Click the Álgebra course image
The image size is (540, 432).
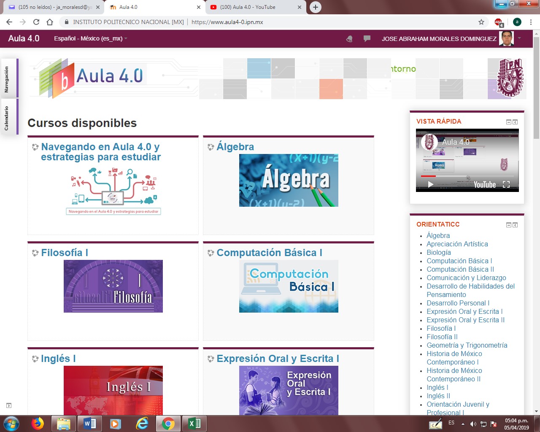[x=289, y=180]
